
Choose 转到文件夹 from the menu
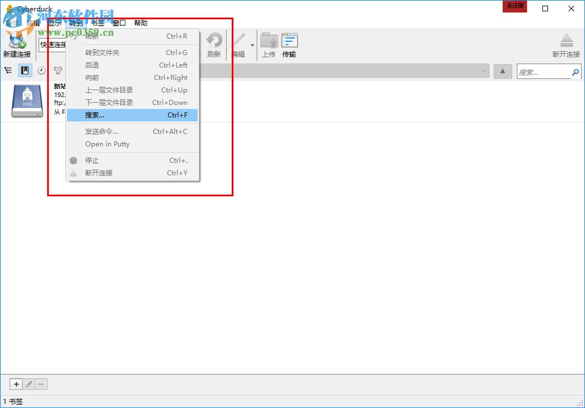[132, 53]
